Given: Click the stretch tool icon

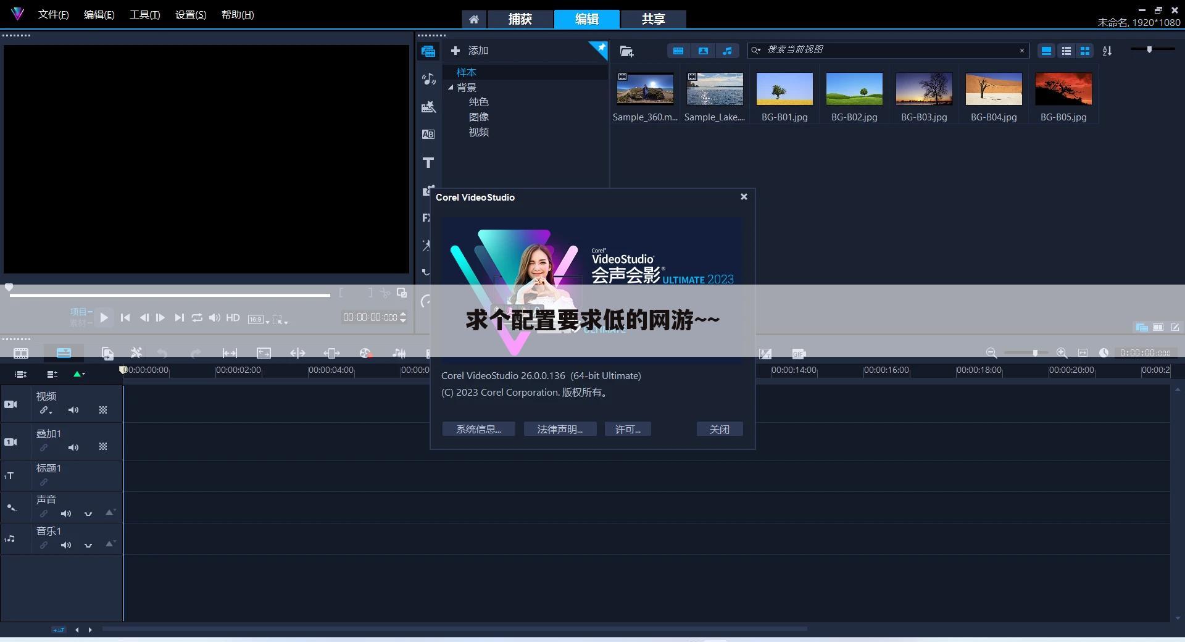Looking at the screenshot, I should pyautogui.click(x=264, y=353).
